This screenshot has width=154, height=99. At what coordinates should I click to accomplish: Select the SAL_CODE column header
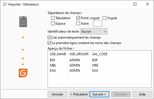point(100,54)
